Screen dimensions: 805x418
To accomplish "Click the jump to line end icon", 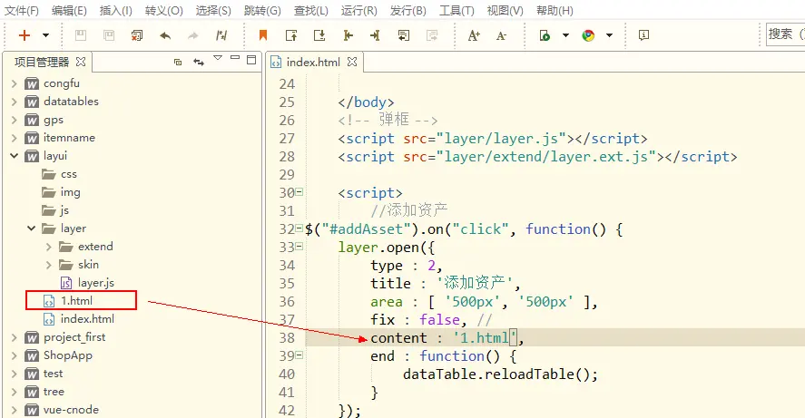I will (x=376, y=35).
